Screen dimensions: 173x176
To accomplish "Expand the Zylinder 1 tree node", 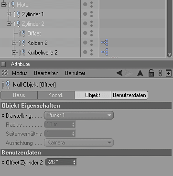I will (9, 14).
